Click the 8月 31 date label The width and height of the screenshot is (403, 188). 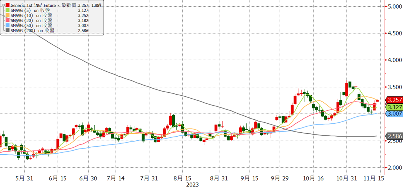[x=219, y=178]
